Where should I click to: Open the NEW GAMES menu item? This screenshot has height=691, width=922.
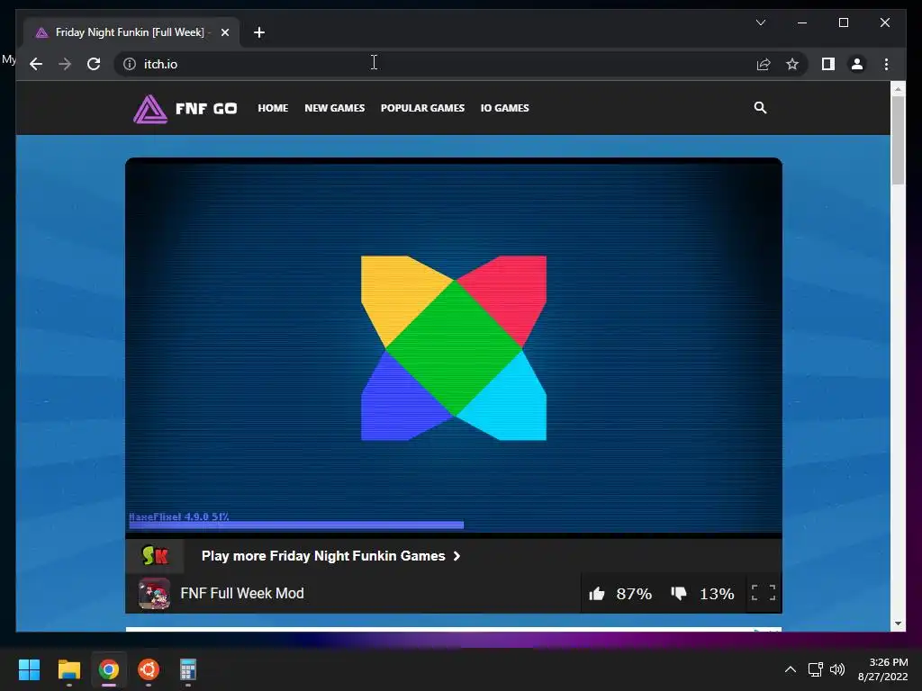[x=335, y=108]
